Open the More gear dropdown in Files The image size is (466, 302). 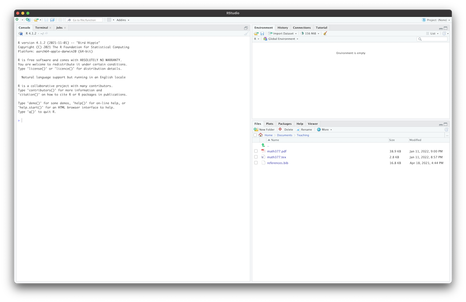(x=324, y=130)
